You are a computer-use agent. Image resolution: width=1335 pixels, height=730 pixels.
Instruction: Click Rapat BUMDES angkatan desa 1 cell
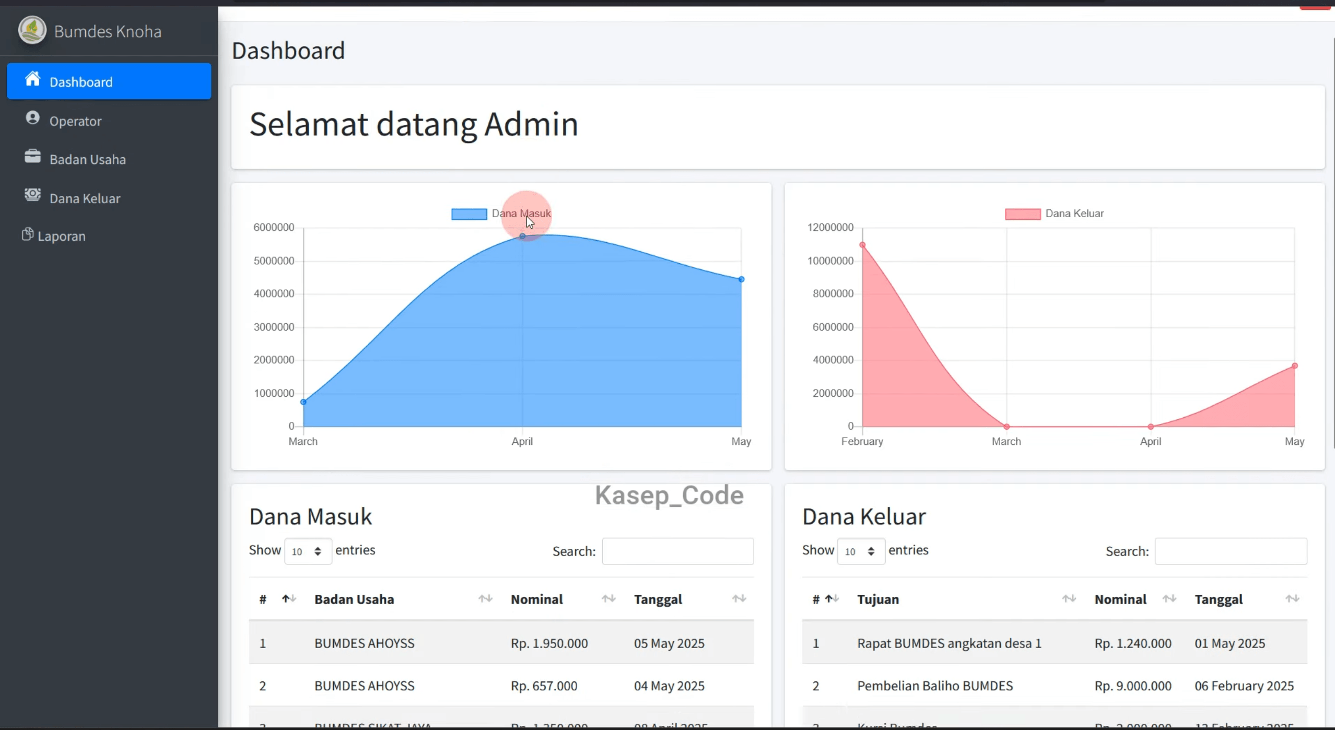coord(949,643)
